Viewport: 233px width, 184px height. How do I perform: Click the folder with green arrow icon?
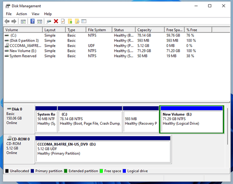click(x=70, y=21)
